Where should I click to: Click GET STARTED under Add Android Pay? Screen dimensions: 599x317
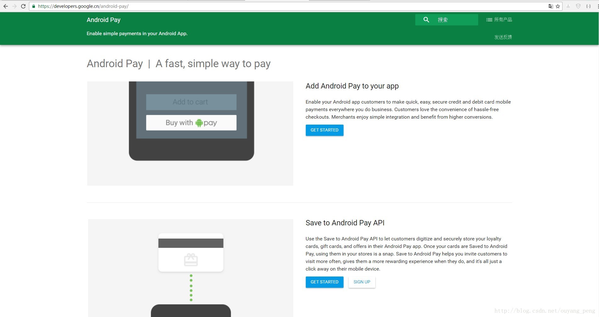click(x=324, y=130)
